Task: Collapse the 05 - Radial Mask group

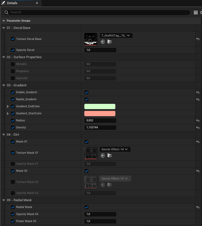Action: (x=4, y=200)
